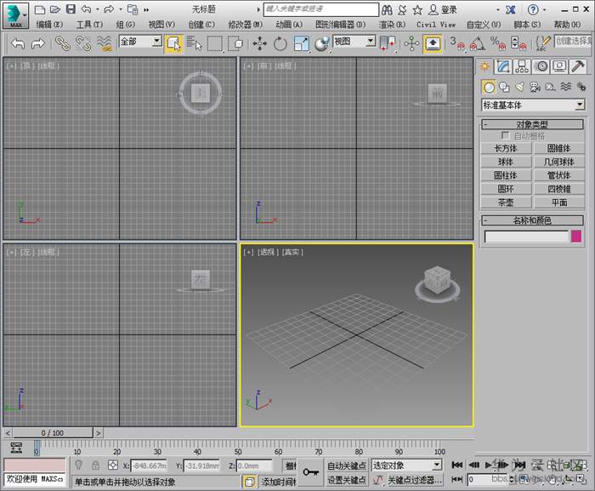Switch to the Hierarchy panel tab
595x491 pixels.
click(x=522, y=66)
